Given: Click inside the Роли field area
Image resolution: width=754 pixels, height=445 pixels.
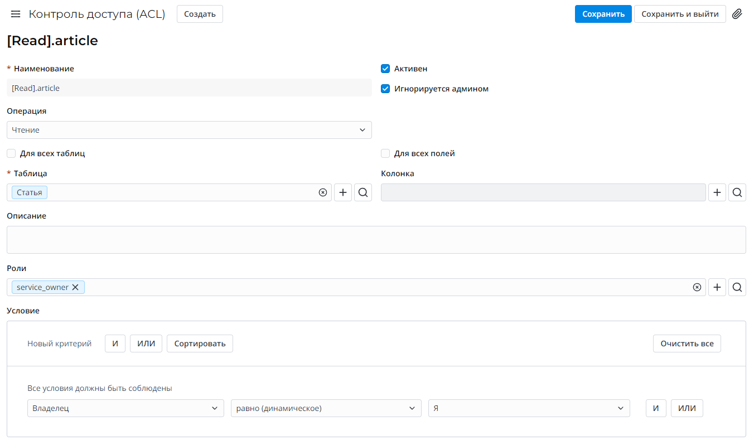Looking at the screenshot, I should 356,287.
